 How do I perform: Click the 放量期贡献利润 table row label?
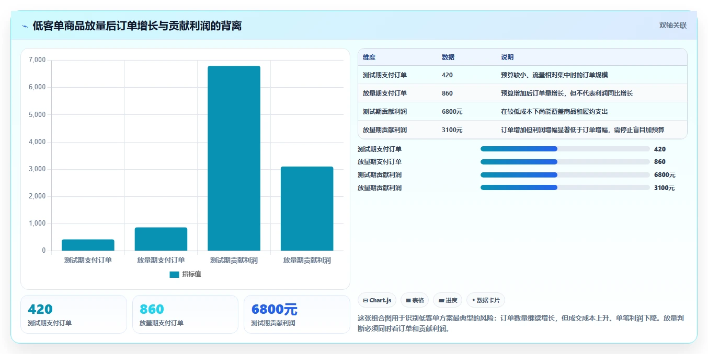[x=385, y=129]
